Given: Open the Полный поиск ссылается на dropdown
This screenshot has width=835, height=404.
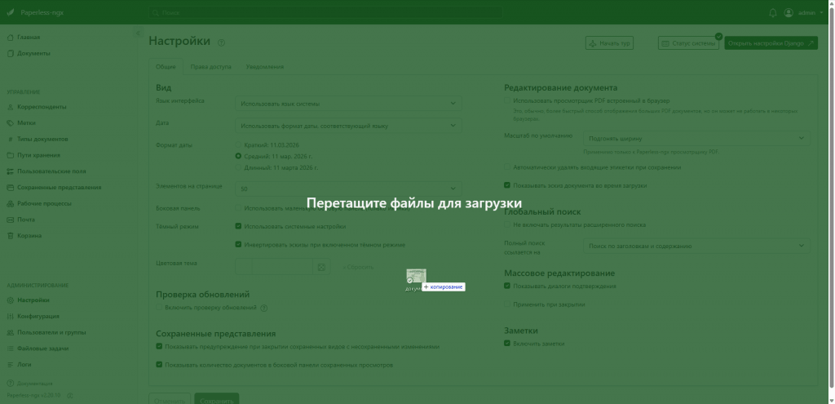Looking at the screenshot, I should point(696,246).
